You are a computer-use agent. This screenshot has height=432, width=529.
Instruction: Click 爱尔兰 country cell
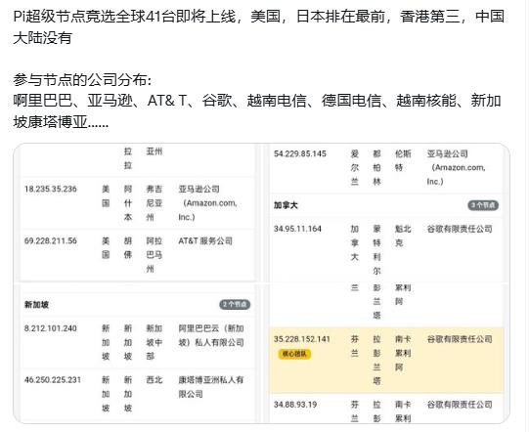coord(354,167)
